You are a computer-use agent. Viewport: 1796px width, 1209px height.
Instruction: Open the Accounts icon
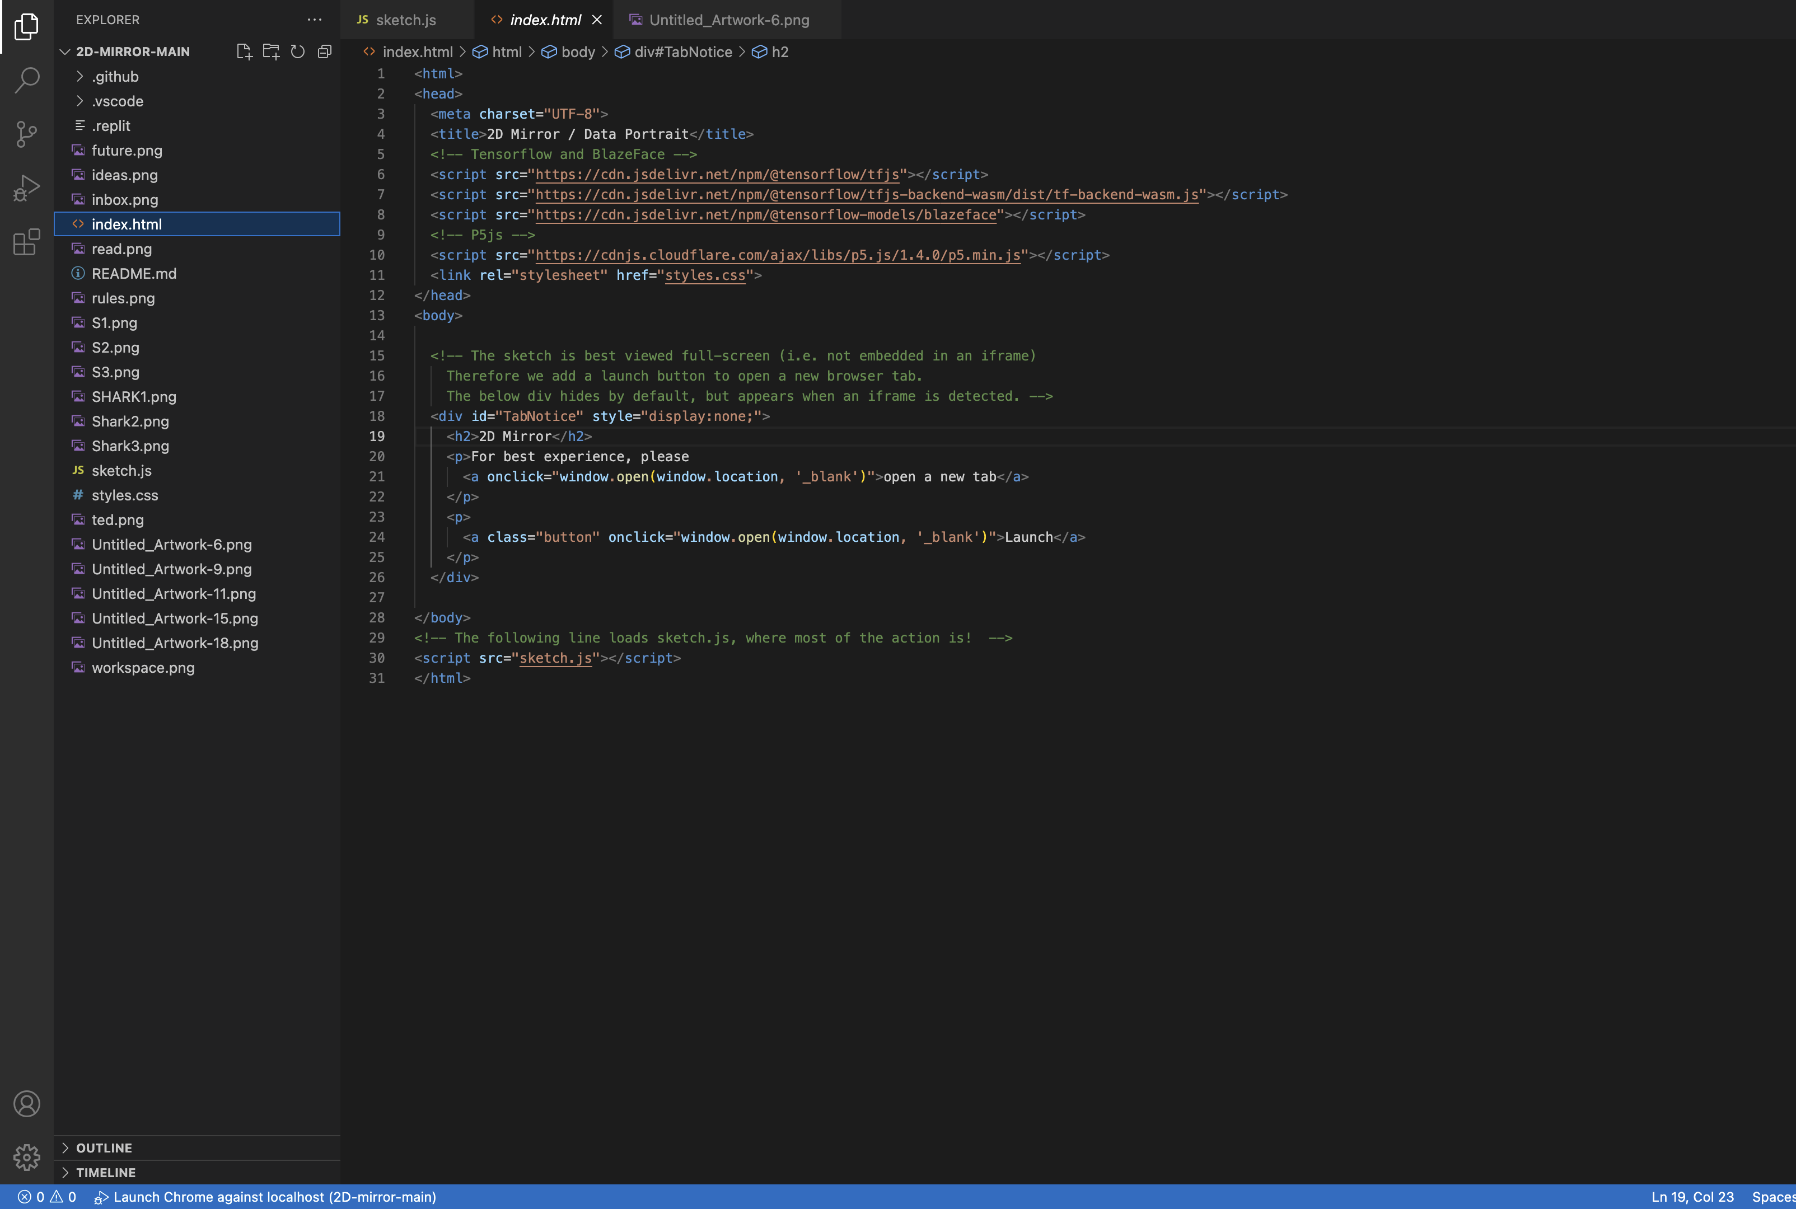[27, 1103]
